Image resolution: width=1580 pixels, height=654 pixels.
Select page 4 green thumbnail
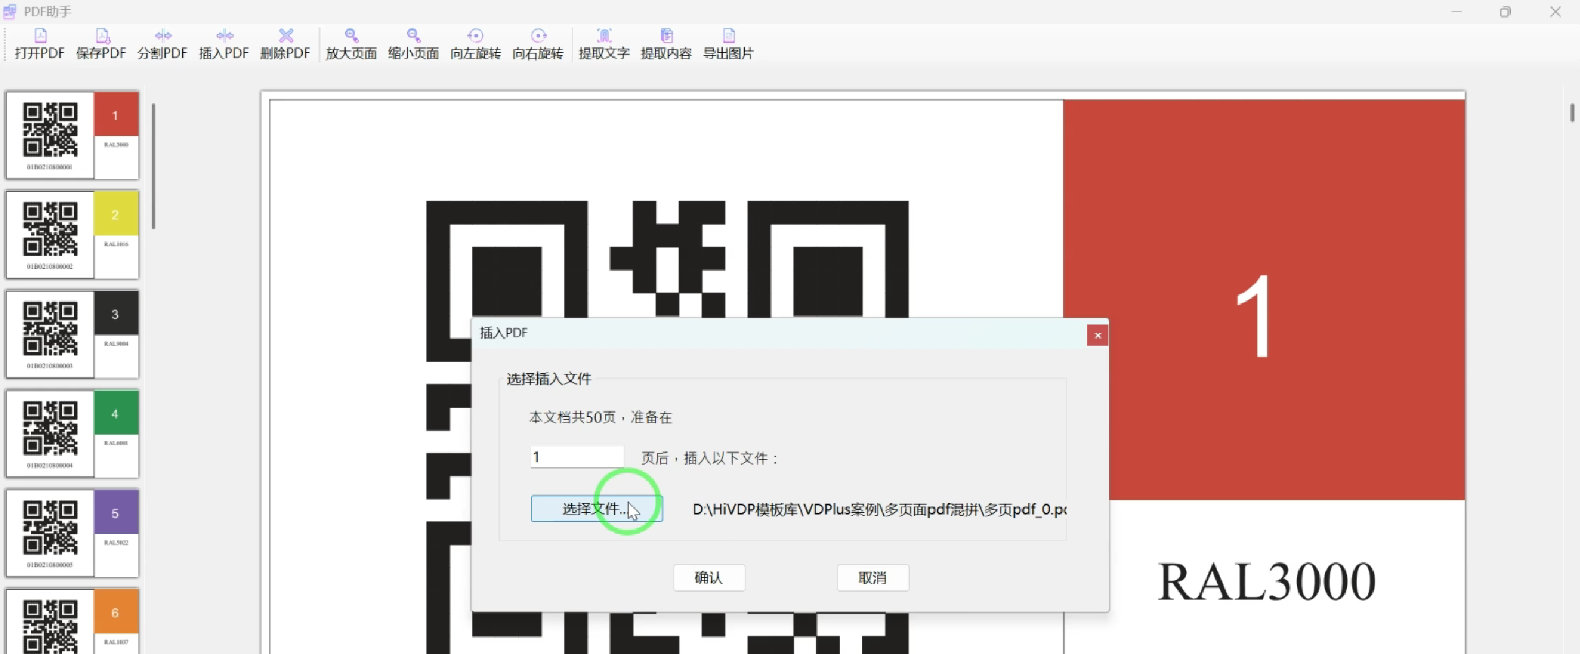click(x=73, y=433)
